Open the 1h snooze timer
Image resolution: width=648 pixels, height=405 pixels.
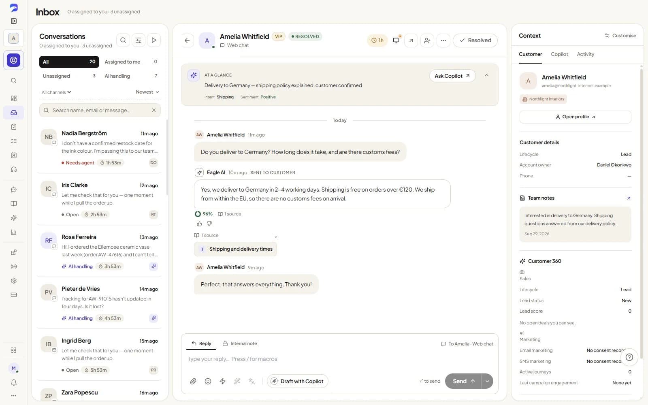point(377,40)
